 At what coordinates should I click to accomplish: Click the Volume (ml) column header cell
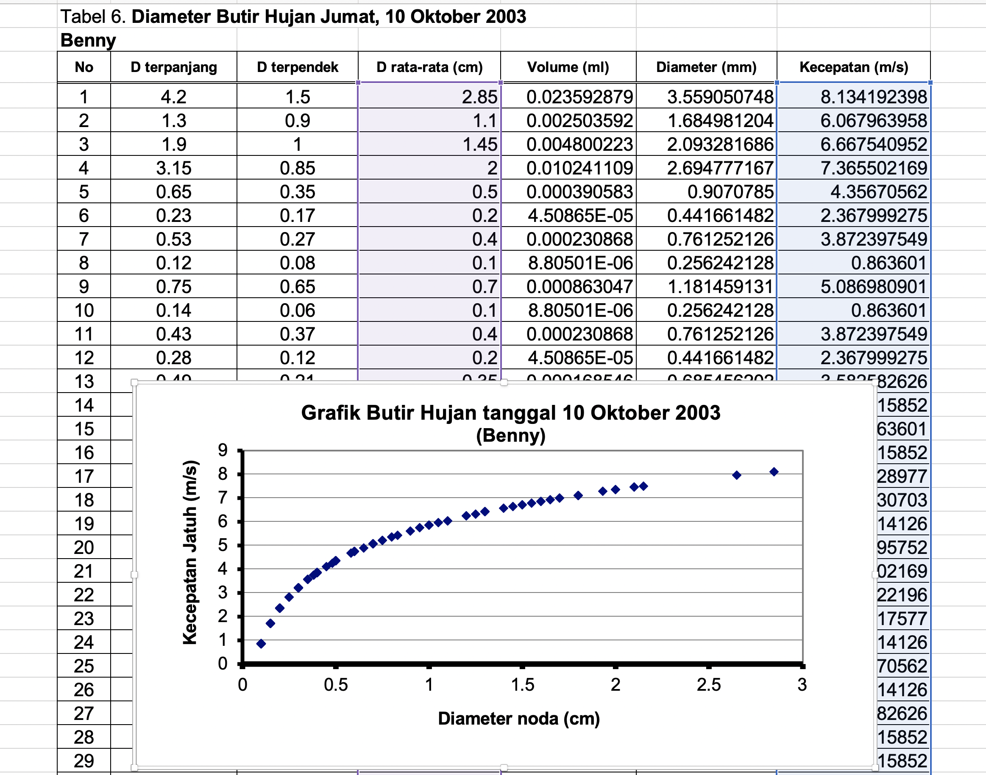pyautogui.click(x=568, y=67)
